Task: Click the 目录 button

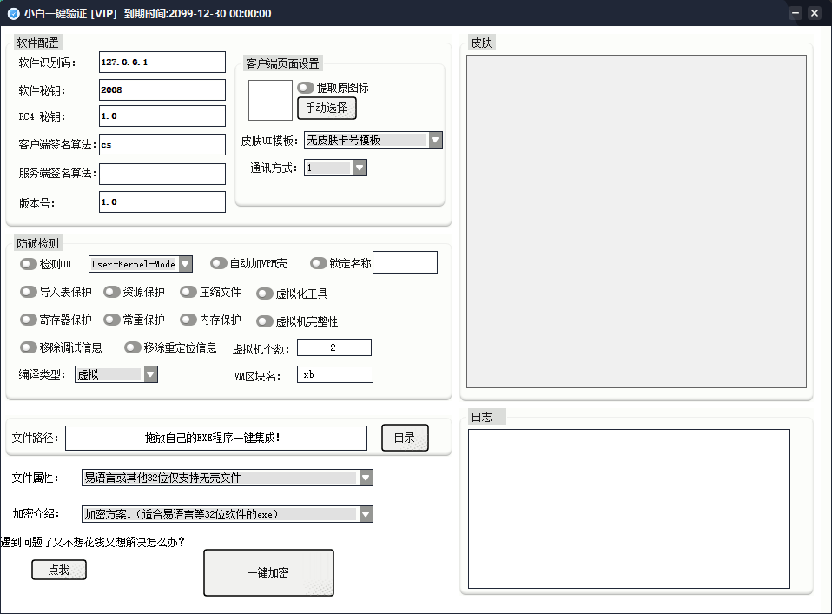Action: pos(405,438)
